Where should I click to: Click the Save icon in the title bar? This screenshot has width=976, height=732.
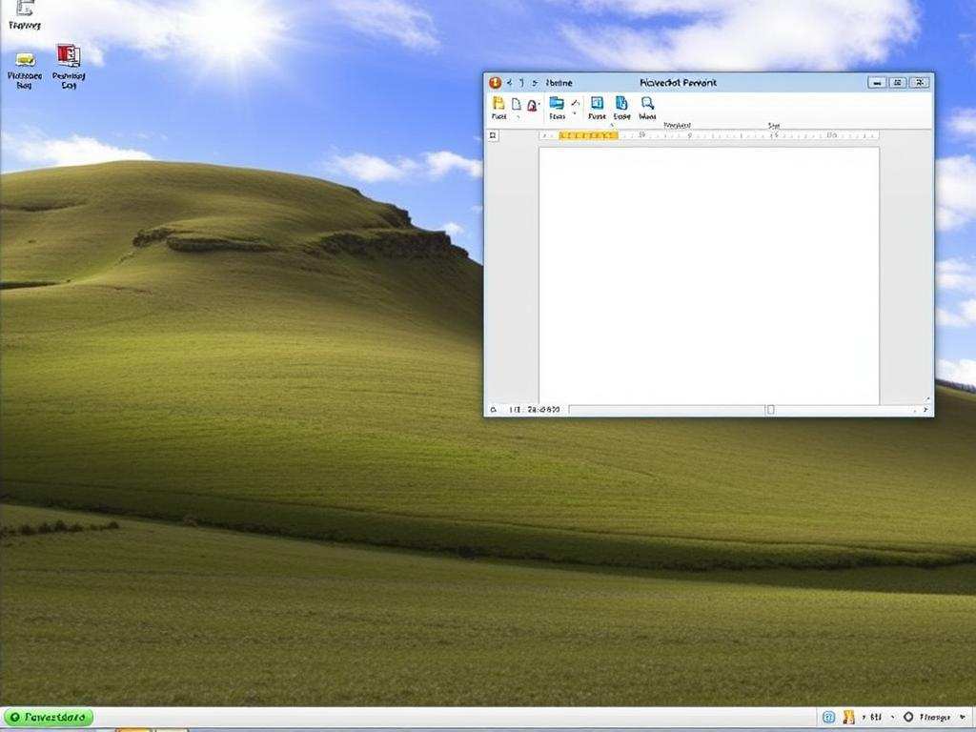[508, 83]
